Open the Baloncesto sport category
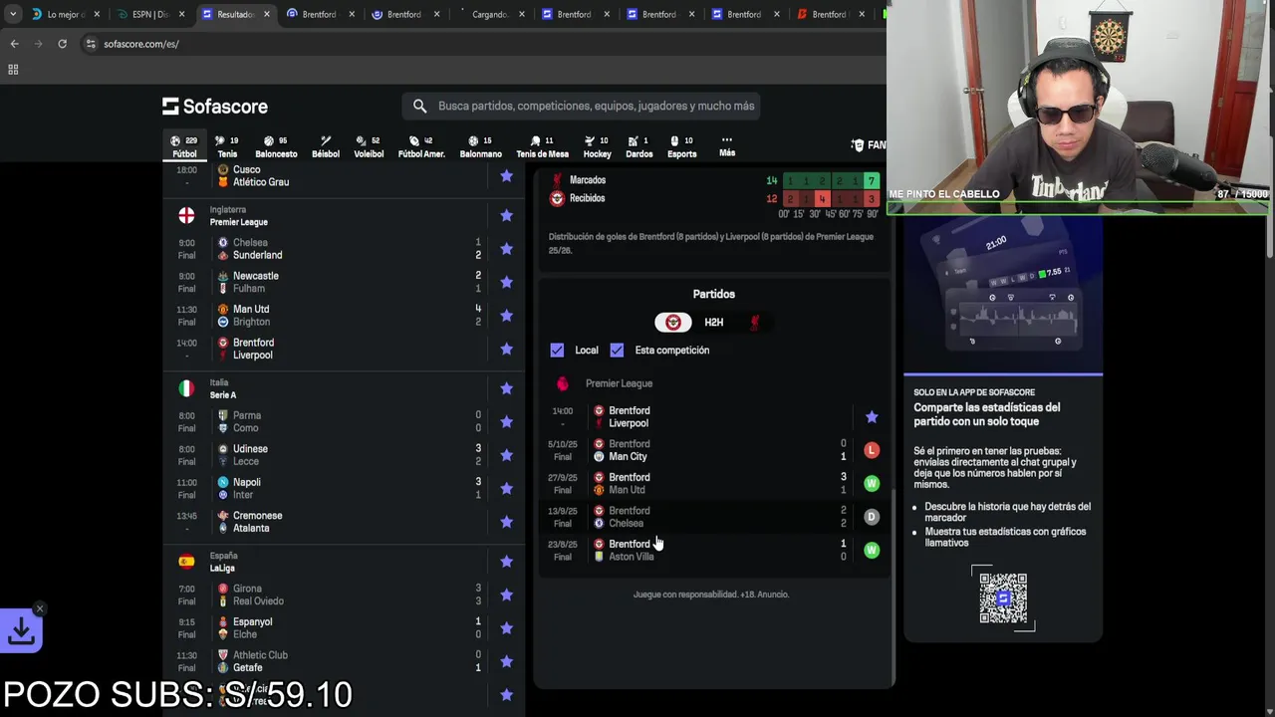Screen dimensions: 1275x717 click(276, 146)
